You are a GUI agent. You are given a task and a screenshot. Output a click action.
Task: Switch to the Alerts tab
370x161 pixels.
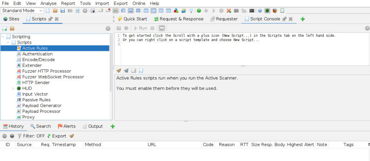66,126
